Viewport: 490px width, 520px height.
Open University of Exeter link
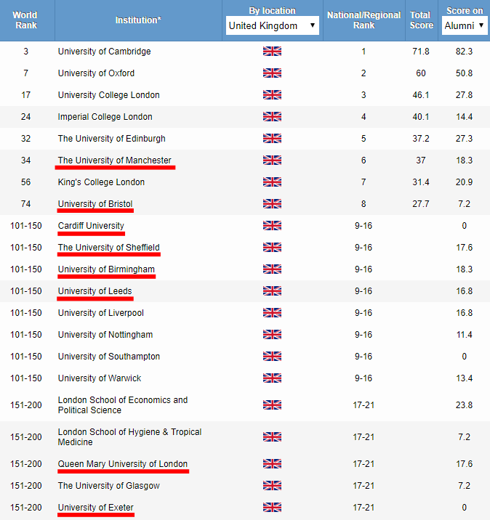tap(96, 508)
